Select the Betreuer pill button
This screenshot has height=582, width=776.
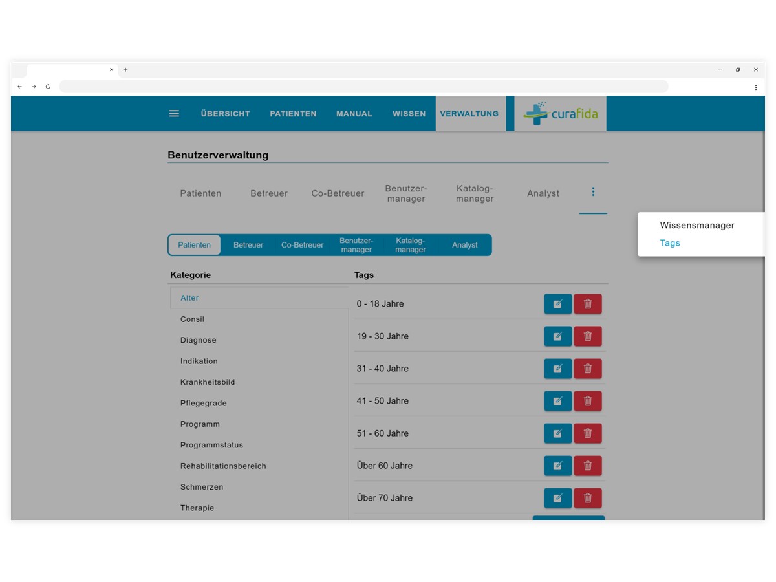point(248,245)
